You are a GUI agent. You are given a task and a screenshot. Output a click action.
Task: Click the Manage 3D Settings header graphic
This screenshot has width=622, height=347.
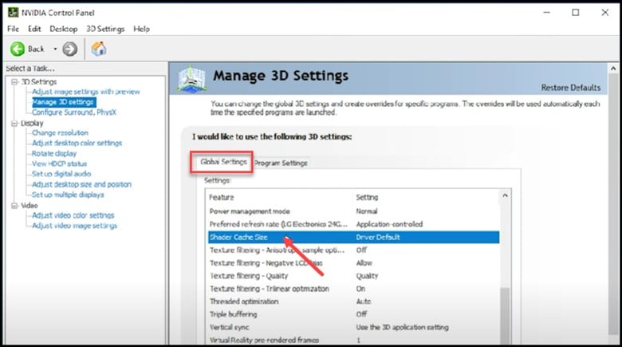(x=193, y=79)
